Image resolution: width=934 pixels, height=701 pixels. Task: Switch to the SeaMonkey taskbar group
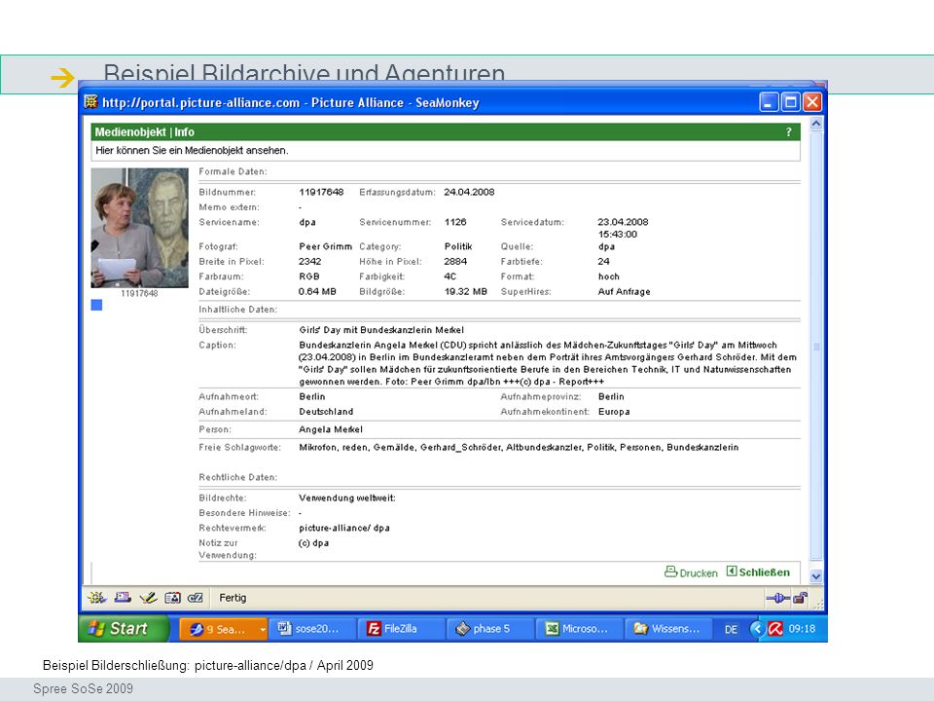pyautogui.click(x=219, y=629)
